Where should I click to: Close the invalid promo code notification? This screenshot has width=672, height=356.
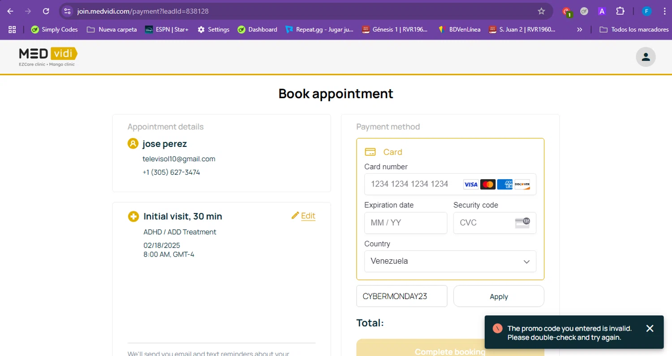[650, 328]
